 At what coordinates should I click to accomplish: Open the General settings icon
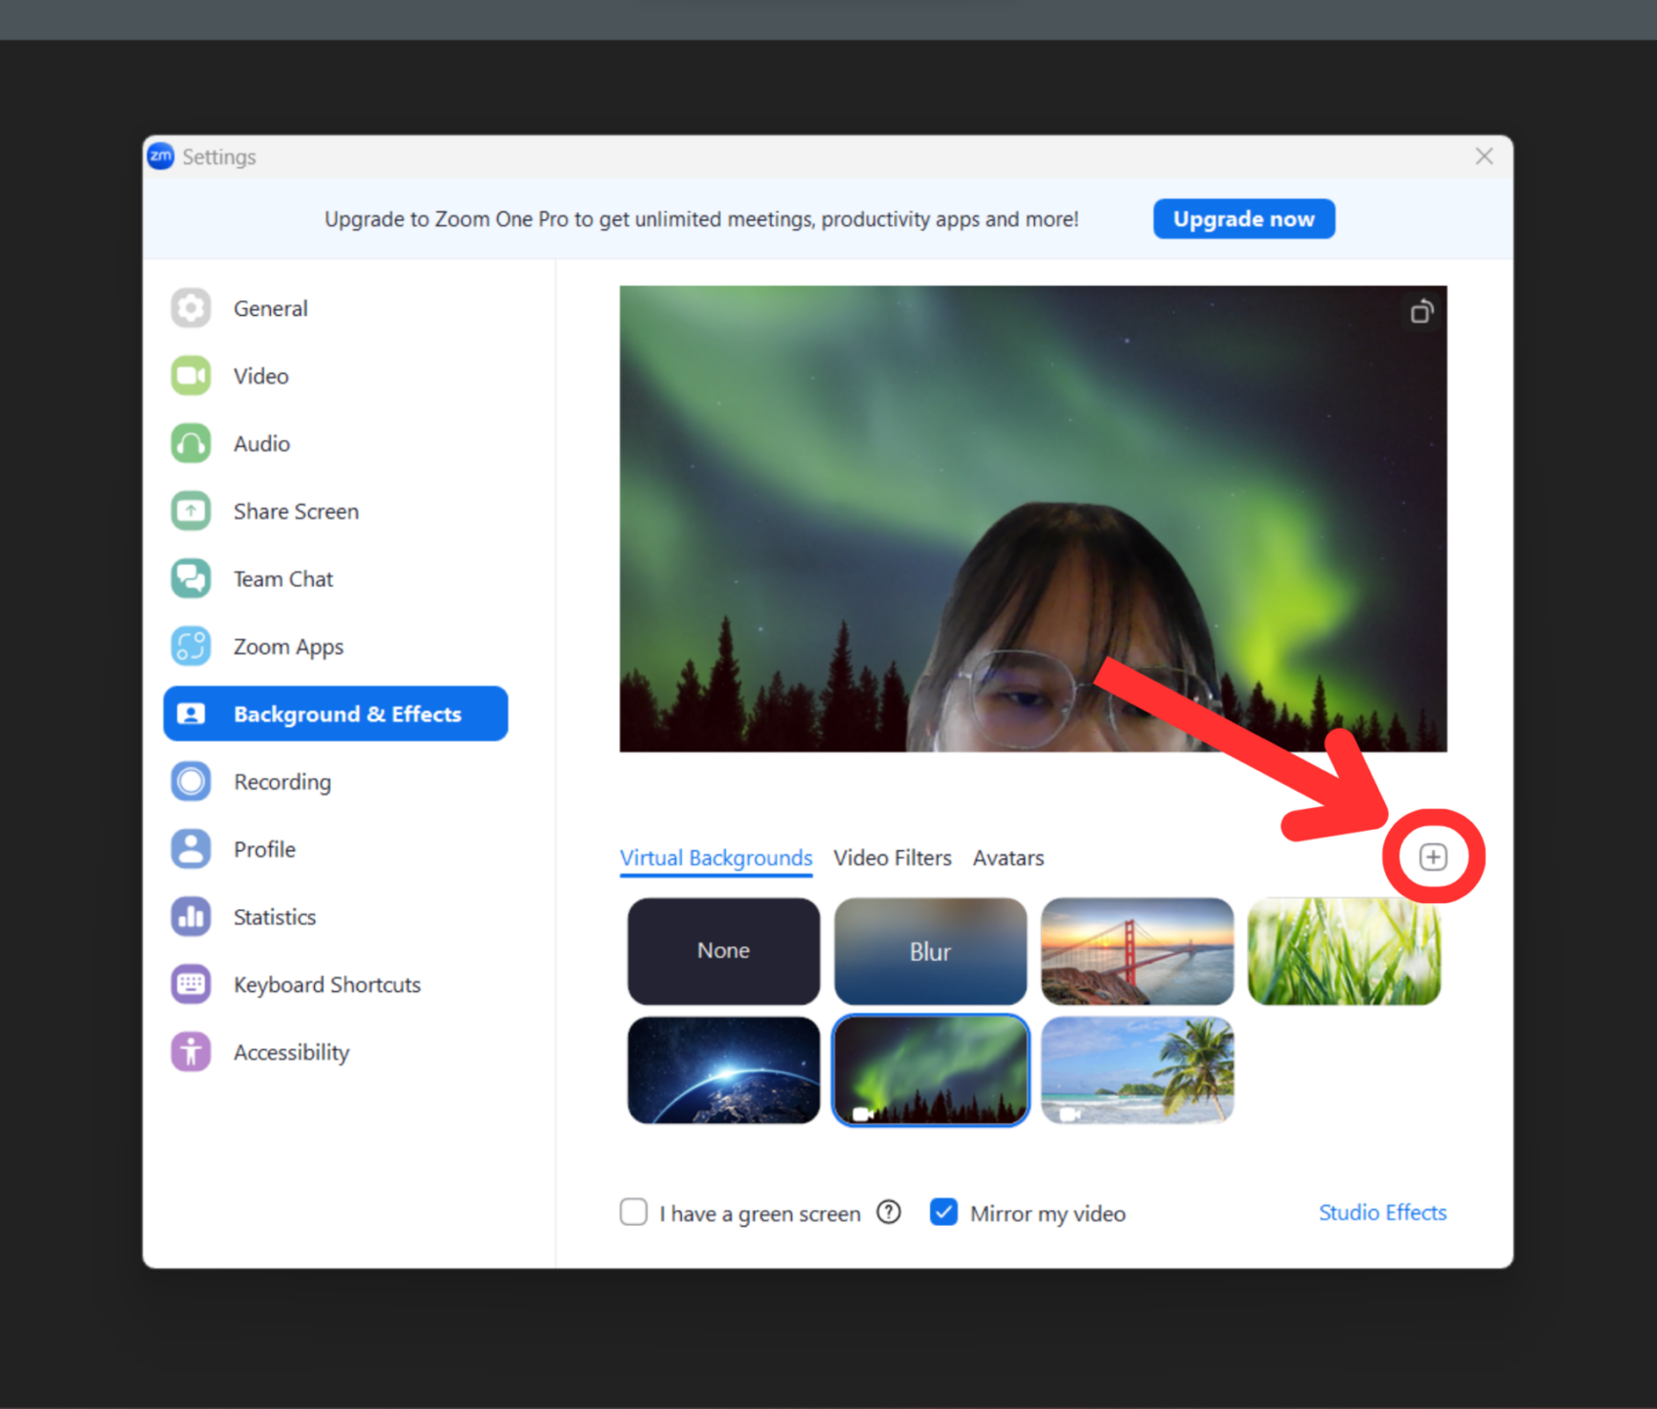pyautogui.click(x=191, y=308)
